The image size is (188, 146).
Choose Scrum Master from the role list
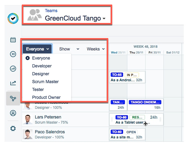tap(45, 82)
